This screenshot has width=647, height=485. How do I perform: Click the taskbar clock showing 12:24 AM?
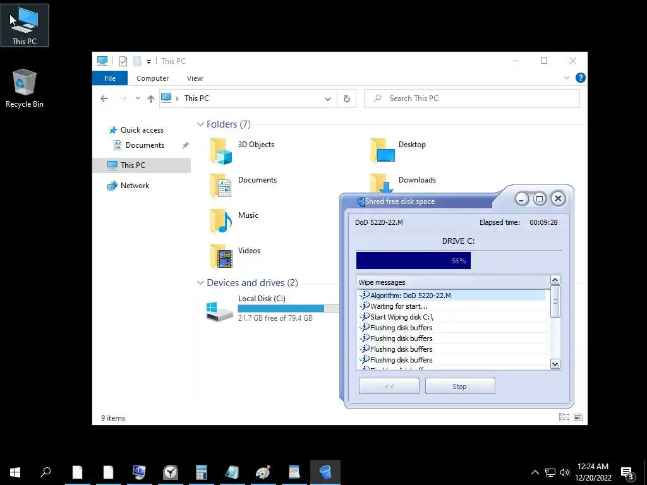point(593,472)
